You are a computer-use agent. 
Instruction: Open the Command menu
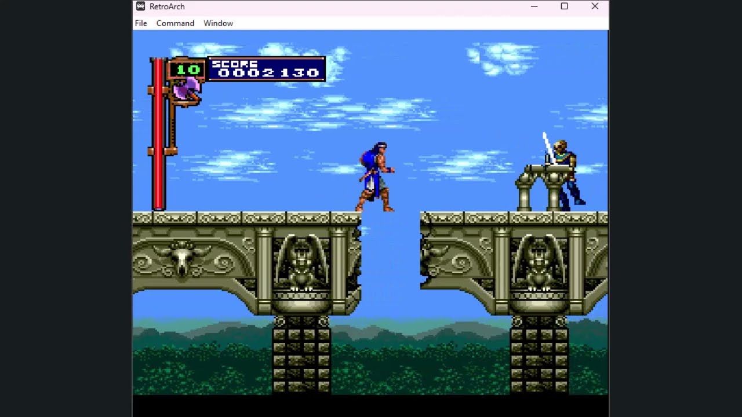click(175, 23)
